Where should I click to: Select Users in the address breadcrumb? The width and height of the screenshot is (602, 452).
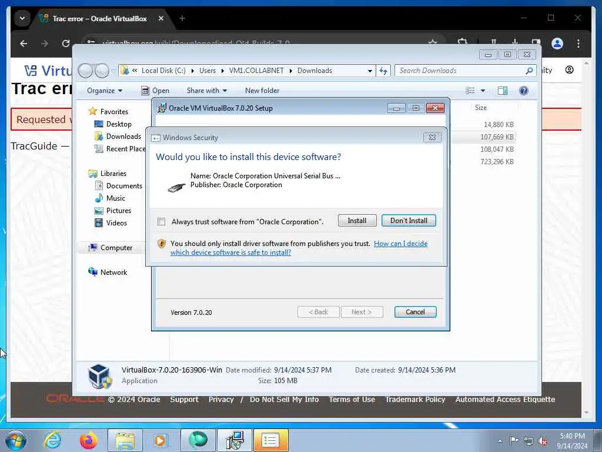click(208, 71)
